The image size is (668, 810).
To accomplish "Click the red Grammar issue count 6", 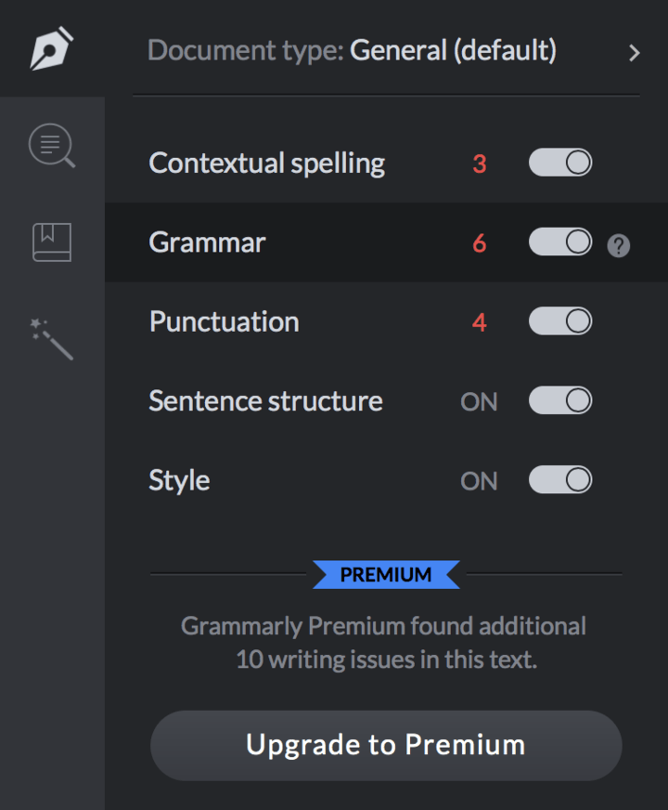I will 479,243.
